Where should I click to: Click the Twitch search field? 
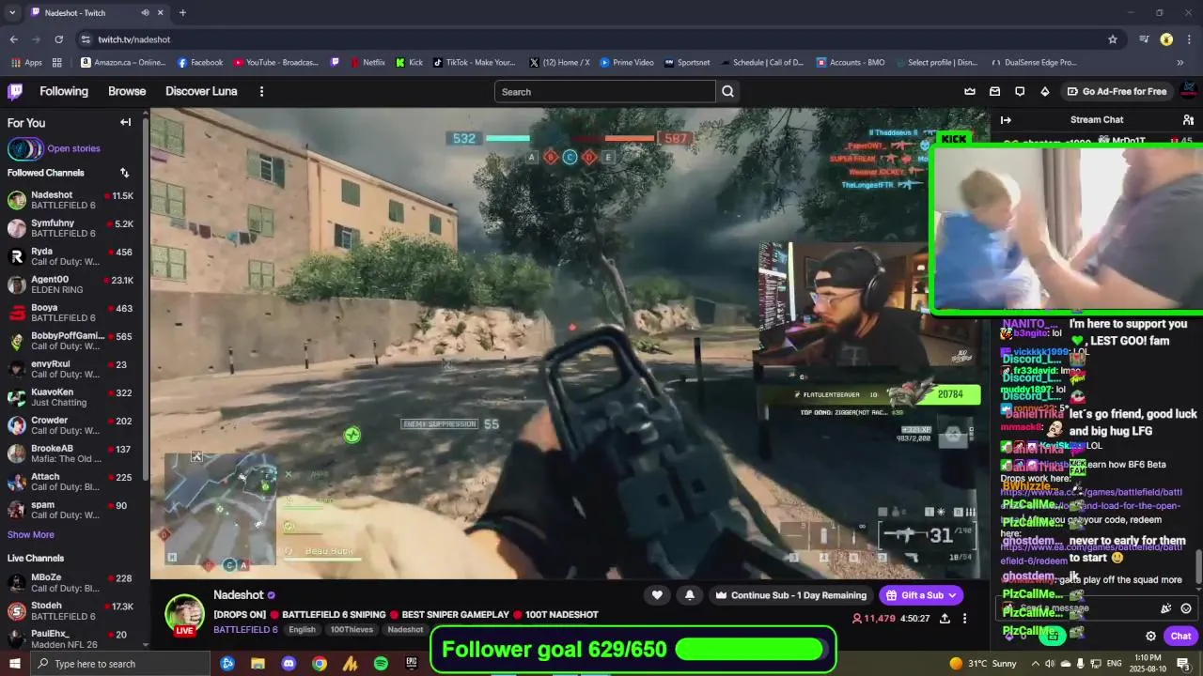click(605, 91)
